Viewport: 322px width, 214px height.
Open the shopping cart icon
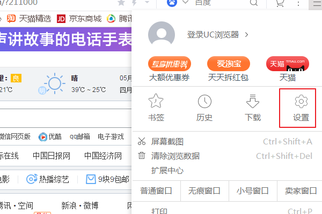pos(280,3)
